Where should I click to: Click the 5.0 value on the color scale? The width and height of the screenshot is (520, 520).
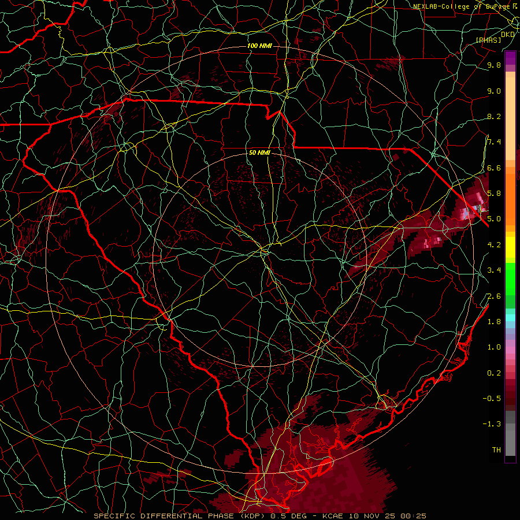click(x=494, y=219)
